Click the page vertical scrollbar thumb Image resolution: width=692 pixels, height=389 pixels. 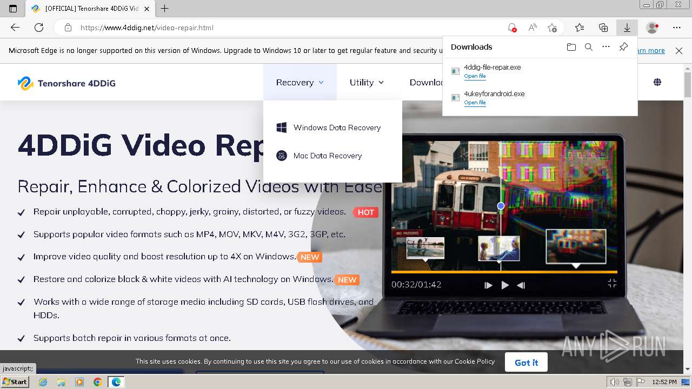coord(688,85)
